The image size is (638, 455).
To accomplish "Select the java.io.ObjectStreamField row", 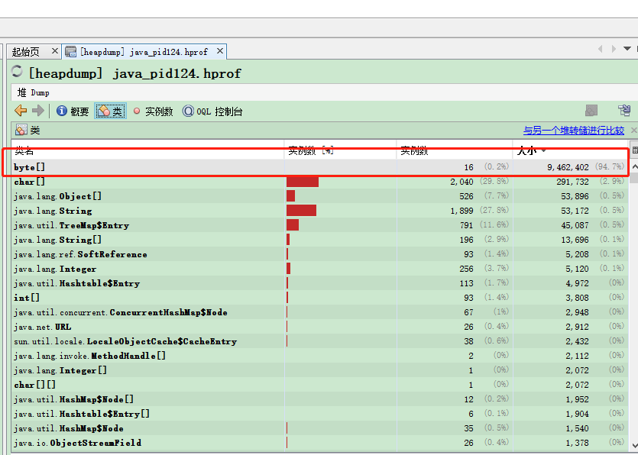I will point(320,443).
